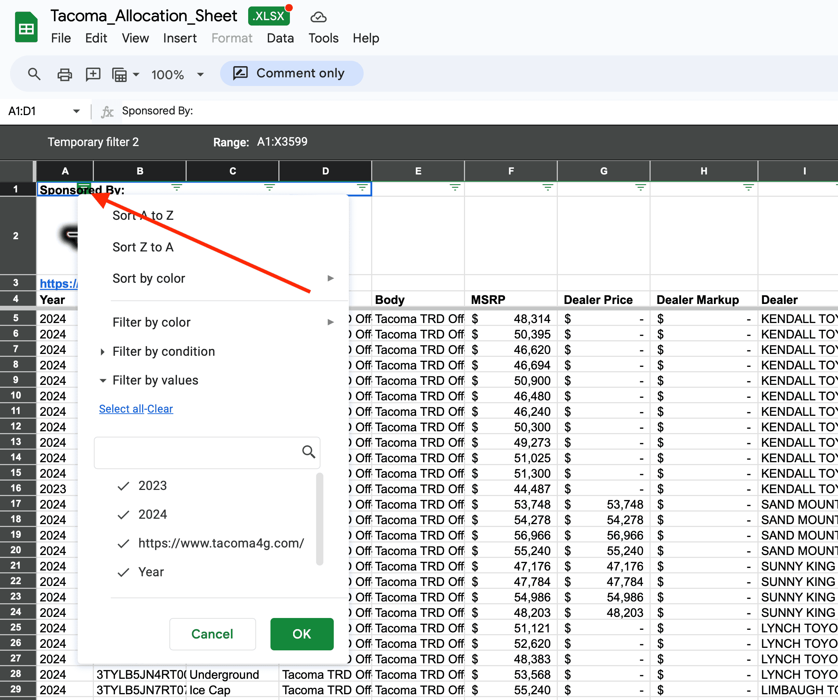Viewport: 838px width, 700px height.
Task: Click the Dealer Markup header cell
Action: (x=704, y=300)
